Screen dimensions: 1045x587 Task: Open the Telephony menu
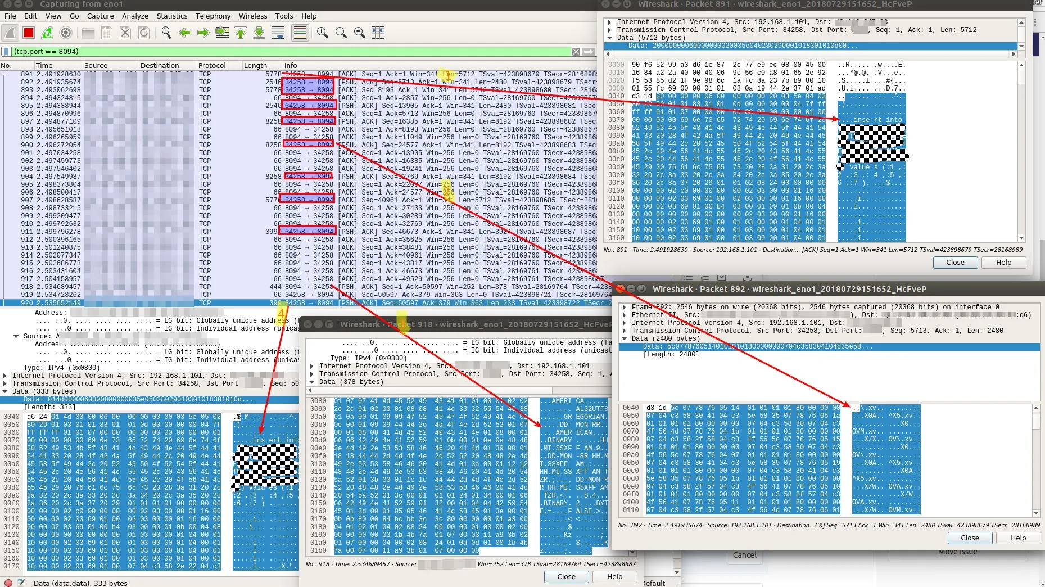213,16
